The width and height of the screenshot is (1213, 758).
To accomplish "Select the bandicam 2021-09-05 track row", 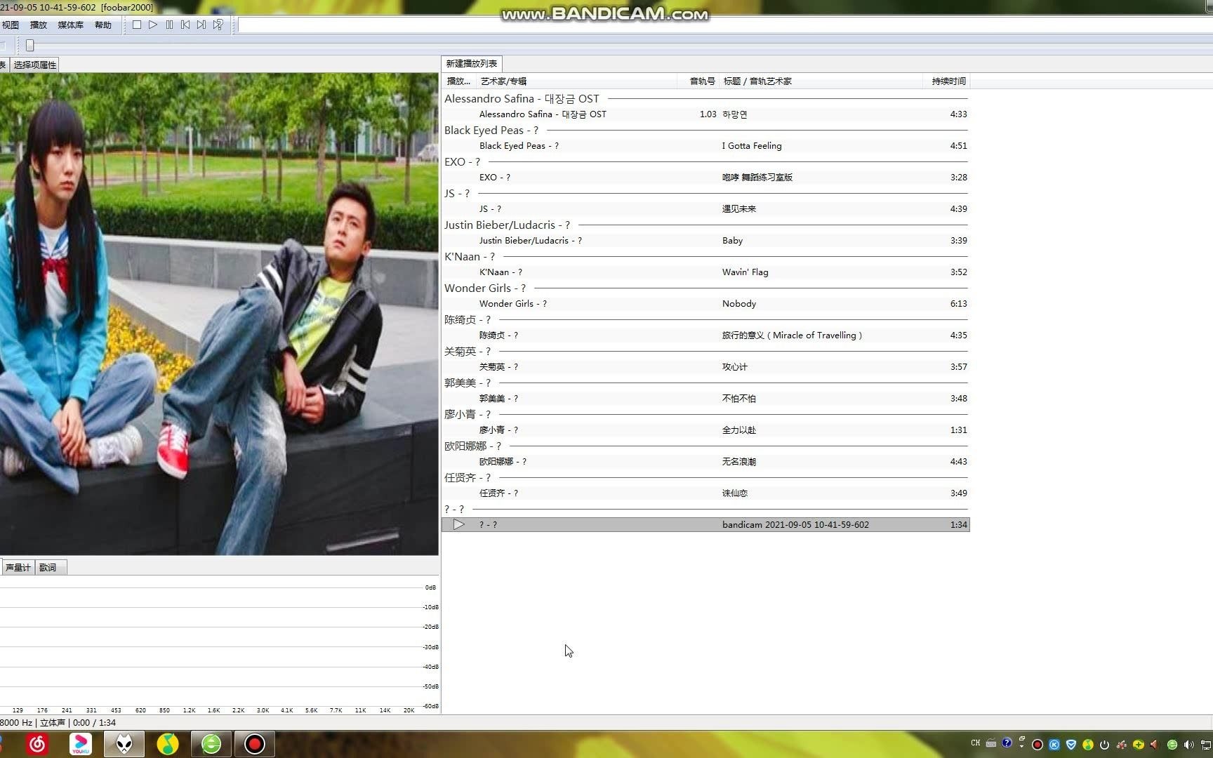I will [705, 525].
